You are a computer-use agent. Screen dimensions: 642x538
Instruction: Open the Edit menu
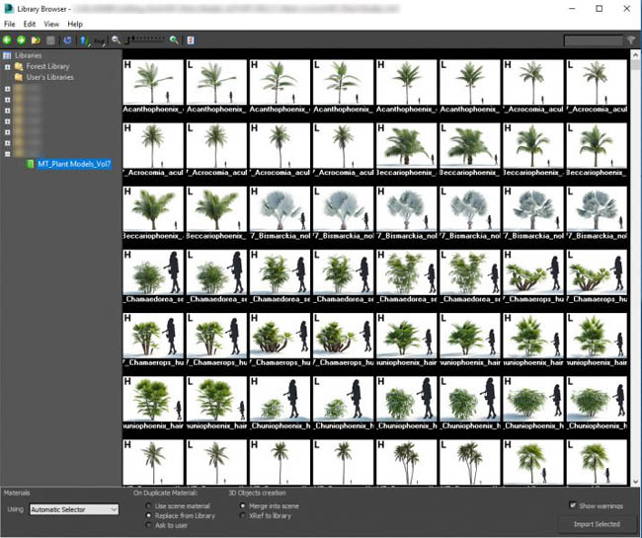pos(30,24)
